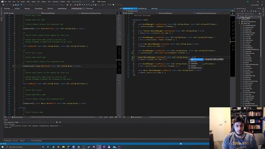Click the Live Share button
Image resolution: width=265 pixels, height=149 pixels.
(255, 5)
